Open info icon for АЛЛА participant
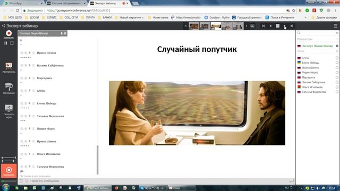 [x=337, y=58]
